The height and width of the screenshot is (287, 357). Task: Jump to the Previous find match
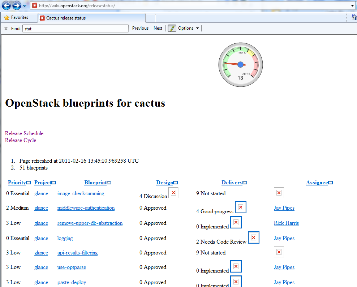[140, 28]
